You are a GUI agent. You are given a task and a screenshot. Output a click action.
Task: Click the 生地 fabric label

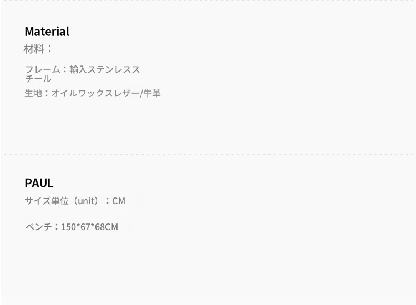click(33, 93)
